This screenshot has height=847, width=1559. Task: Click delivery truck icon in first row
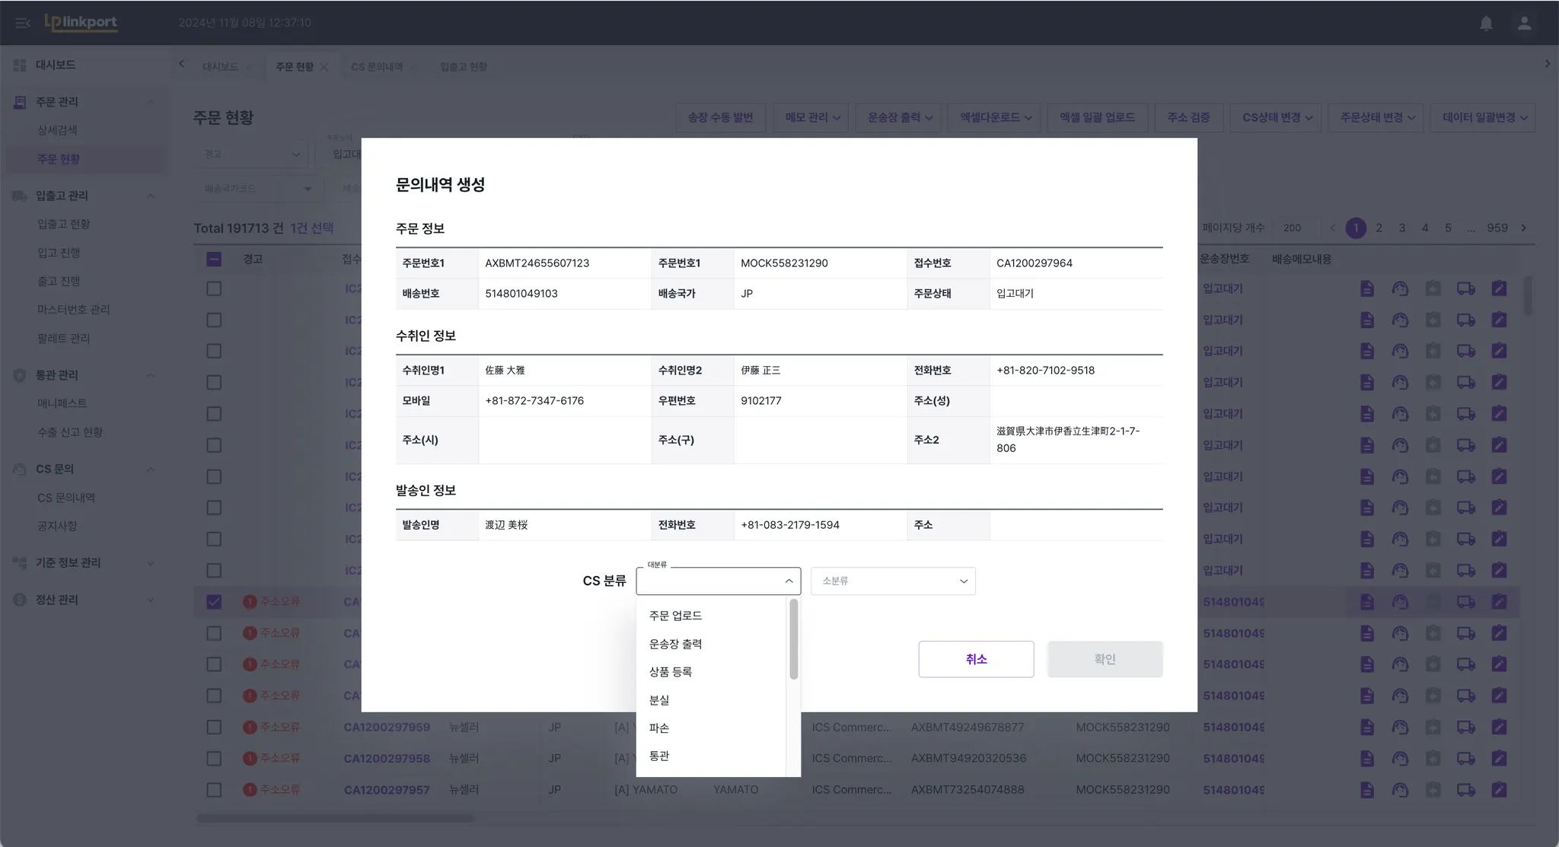[1465, 288]
